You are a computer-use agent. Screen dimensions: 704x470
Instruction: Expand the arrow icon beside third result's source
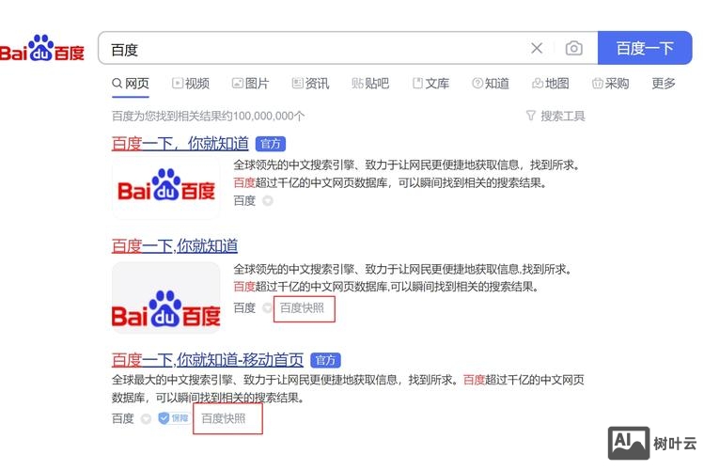pos(146,419)
